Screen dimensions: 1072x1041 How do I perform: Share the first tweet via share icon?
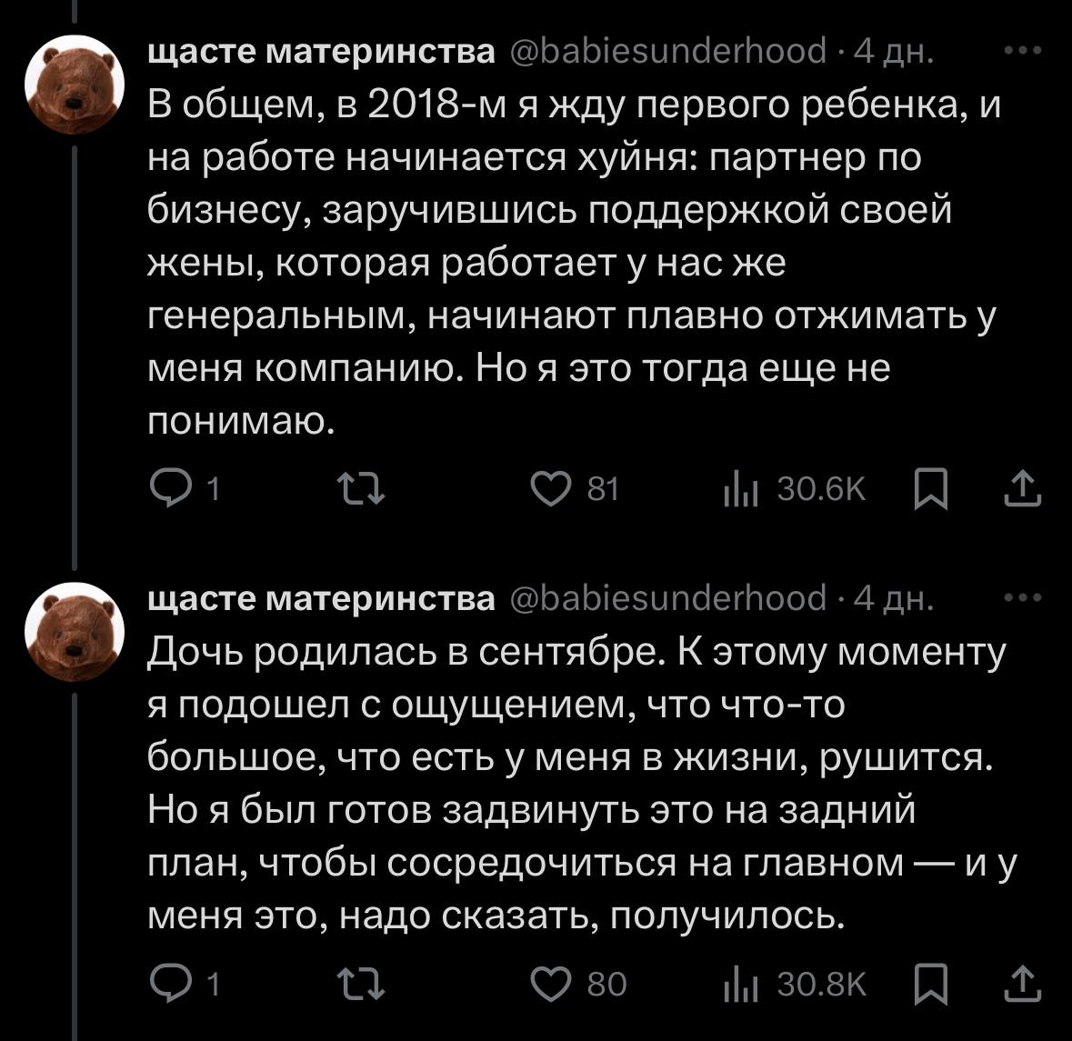pos(1022,488)
